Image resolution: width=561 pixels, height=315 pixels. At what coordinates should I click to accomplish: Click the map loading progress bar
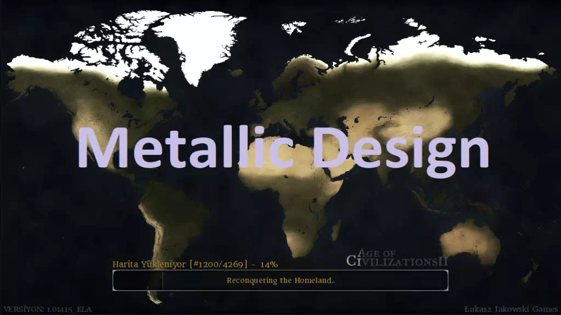click(x=280, y=281)
